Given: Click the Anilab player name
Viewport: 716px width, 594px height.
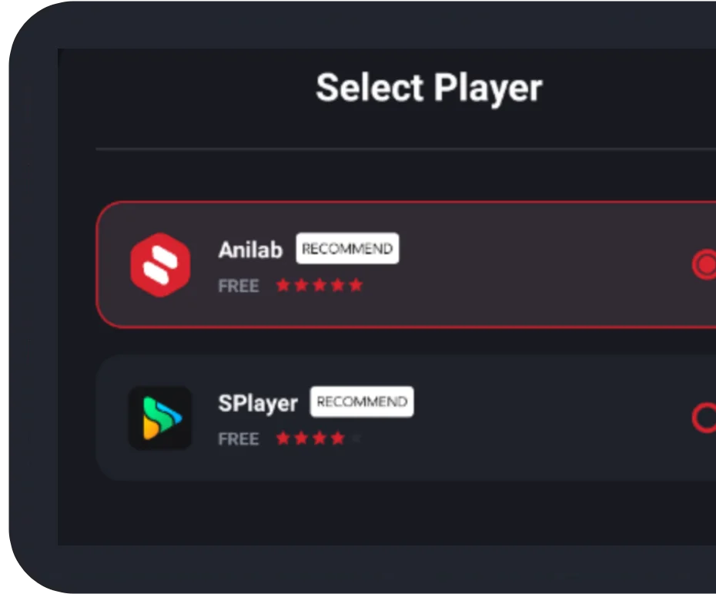Looking at the screenshot, I should (x=250, y=250).
